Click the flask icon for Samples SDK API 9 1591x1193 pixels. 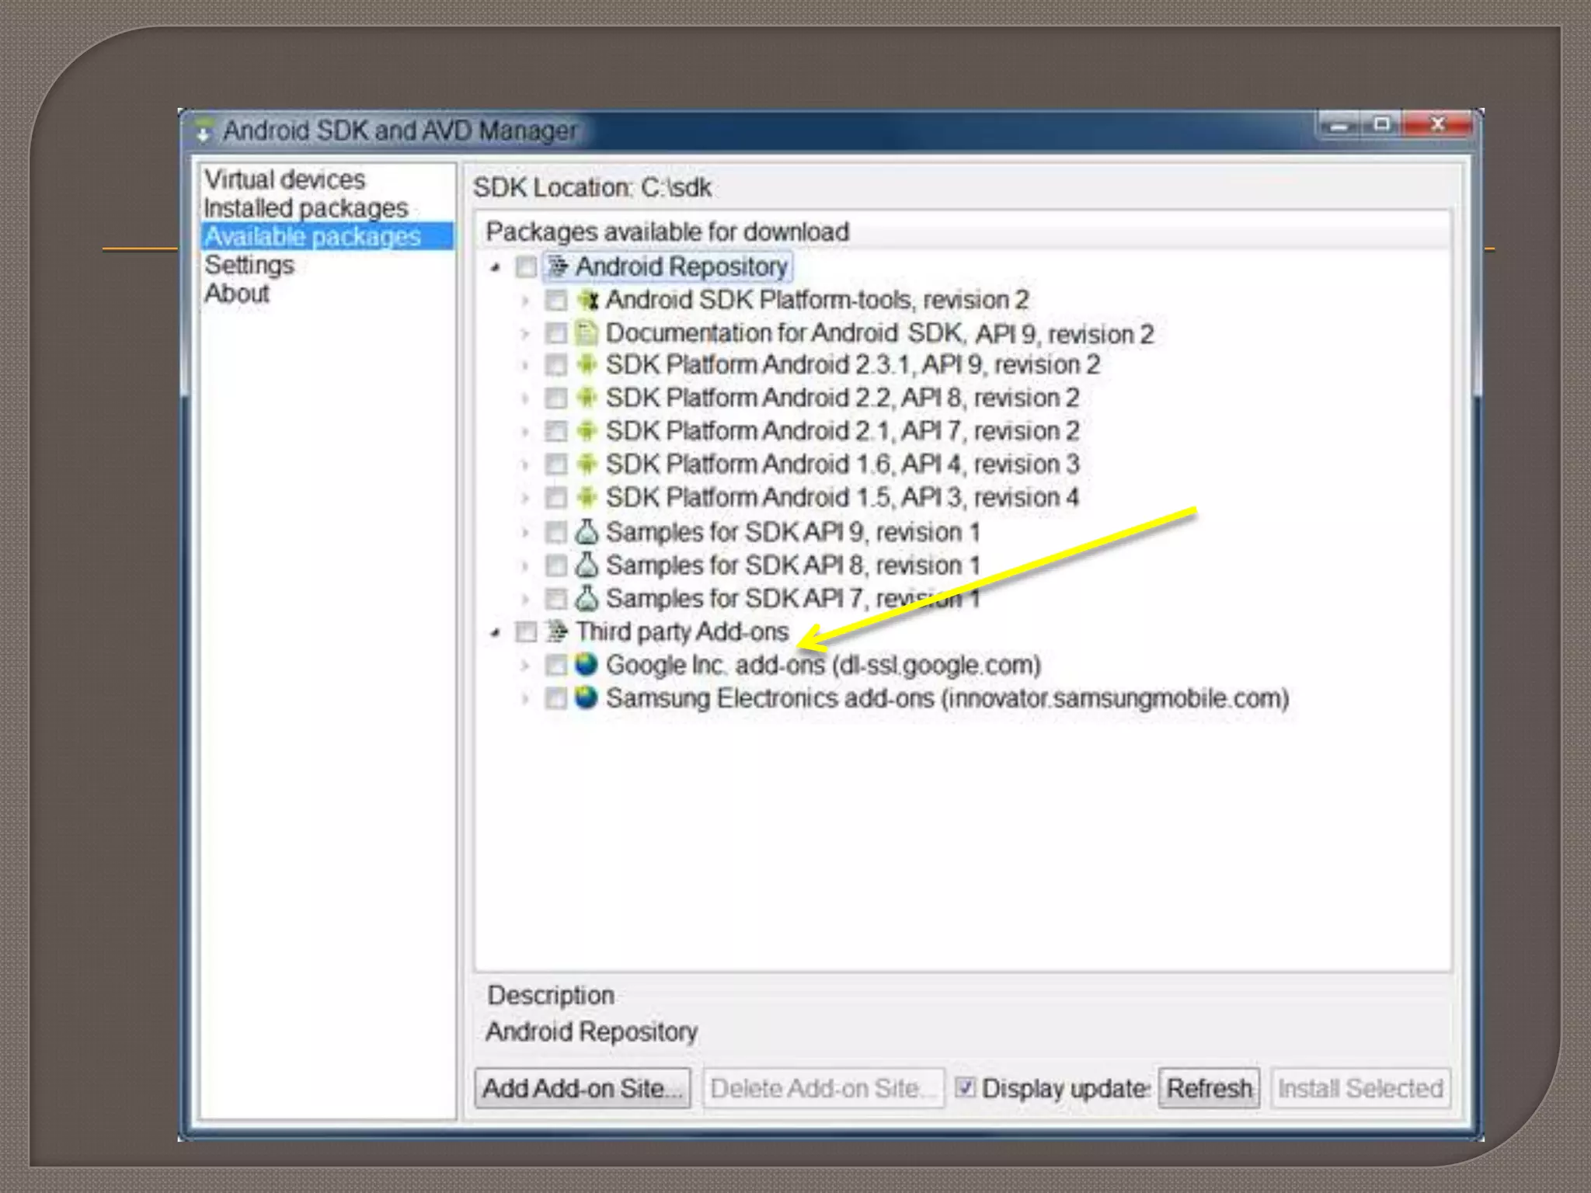click(x=587, y=532)
